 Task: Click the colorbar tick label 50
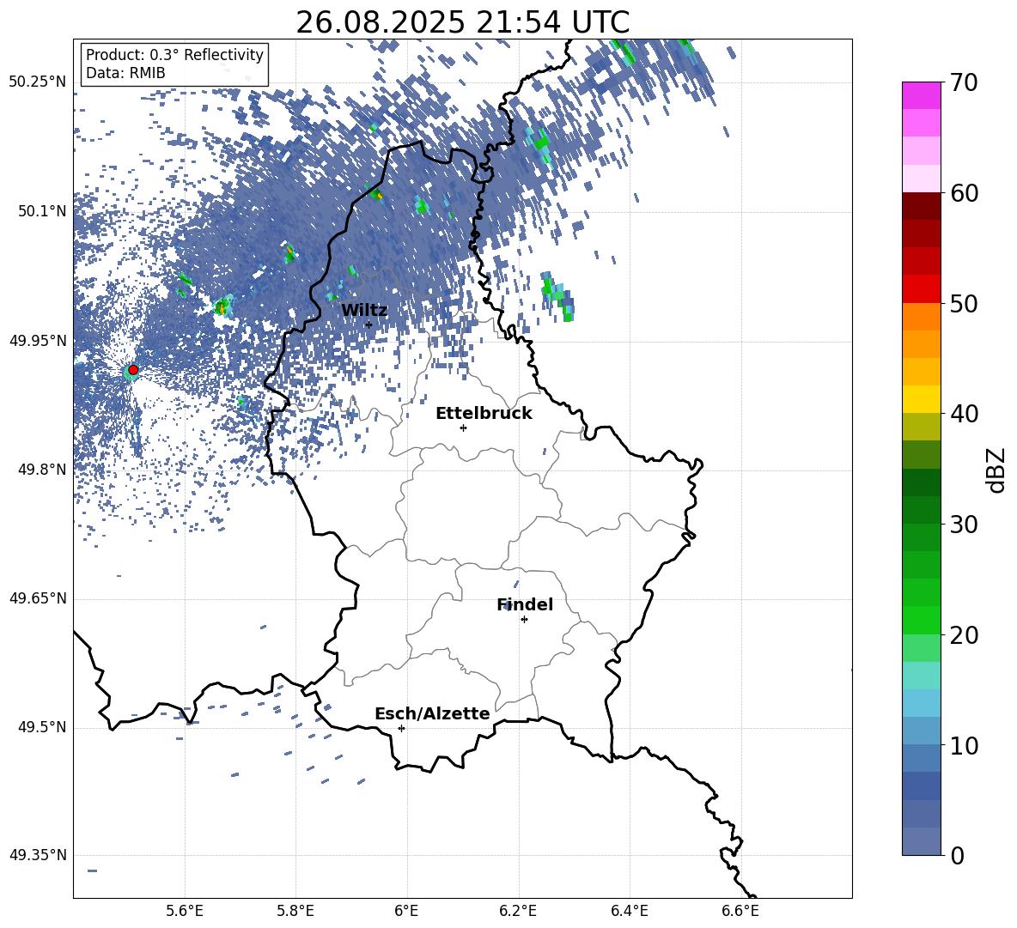pos(964,303)
